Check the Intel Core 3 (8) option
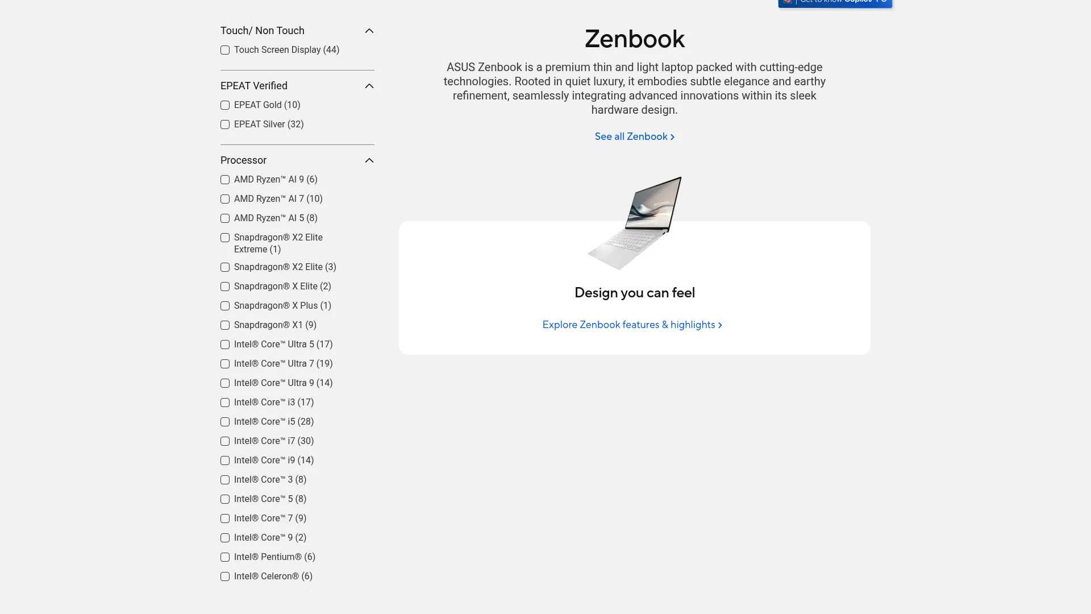Image resolution: width=1091 pixels, height=614 pixels. point(225,480)
